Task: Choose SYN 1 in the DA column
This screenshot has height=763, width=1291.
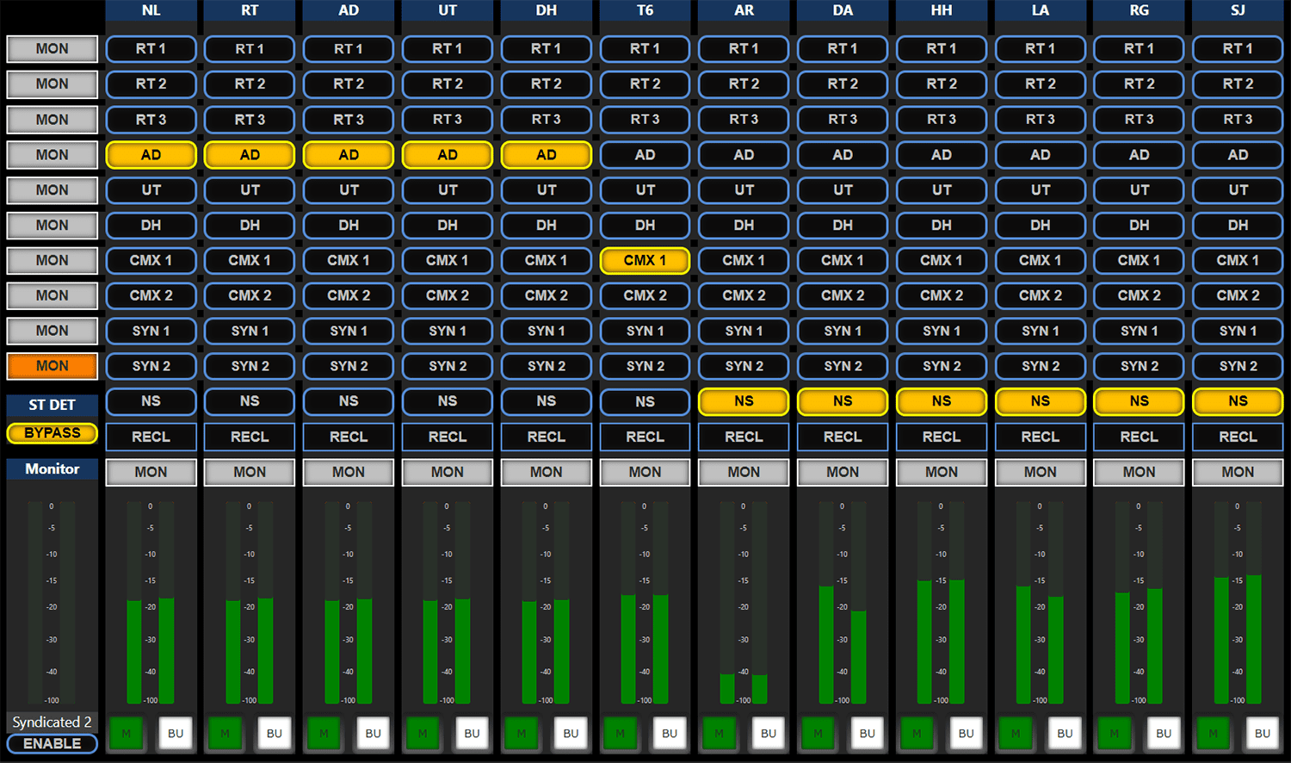Action: [x=843, y=331]
